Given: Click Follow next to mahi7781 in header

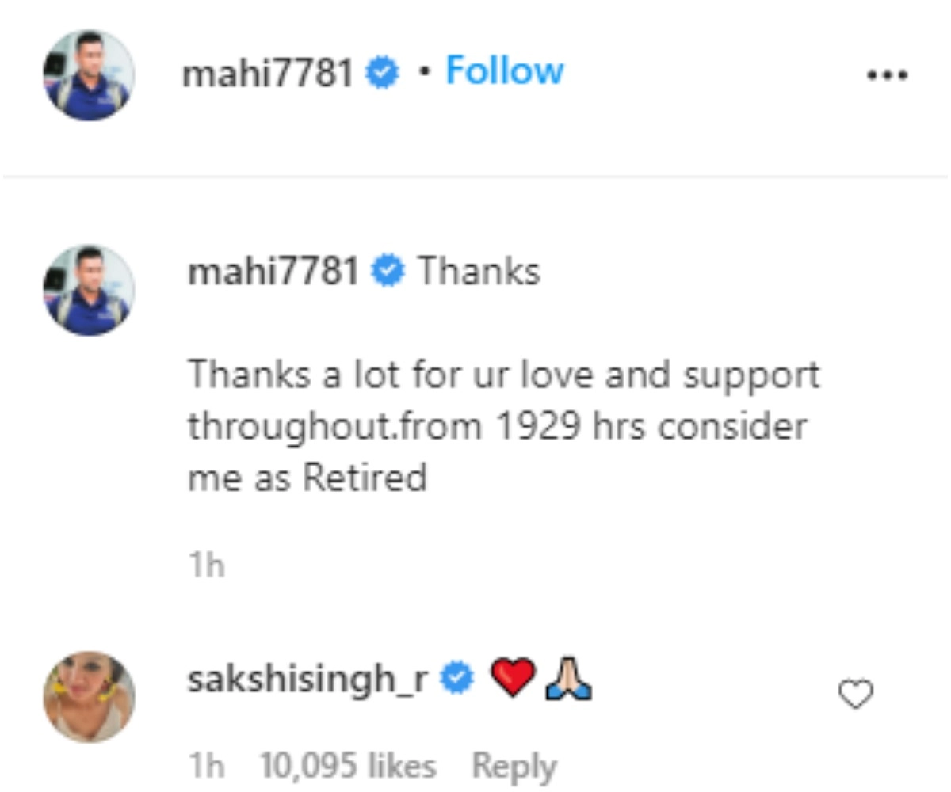Looking at the screenshot, I should pos(505,71).
